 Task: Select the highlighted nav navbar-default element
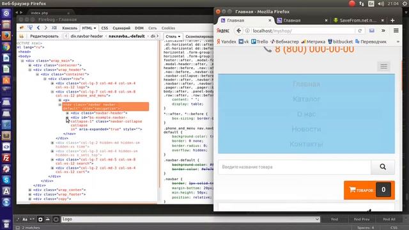[x=105, y=107]
